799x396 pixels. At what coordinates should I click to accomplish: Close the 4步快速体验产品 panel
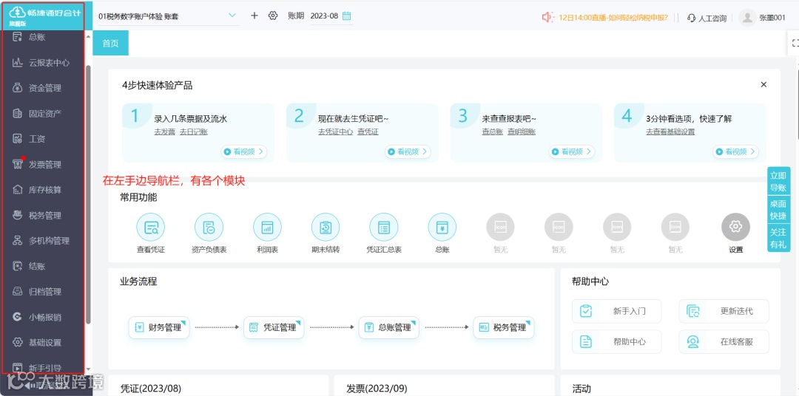pyautogui.click(x=763, y=84)
